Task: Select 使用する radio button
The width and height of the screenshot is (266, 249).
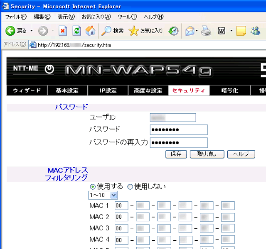Action: click(x=93, y=187)
